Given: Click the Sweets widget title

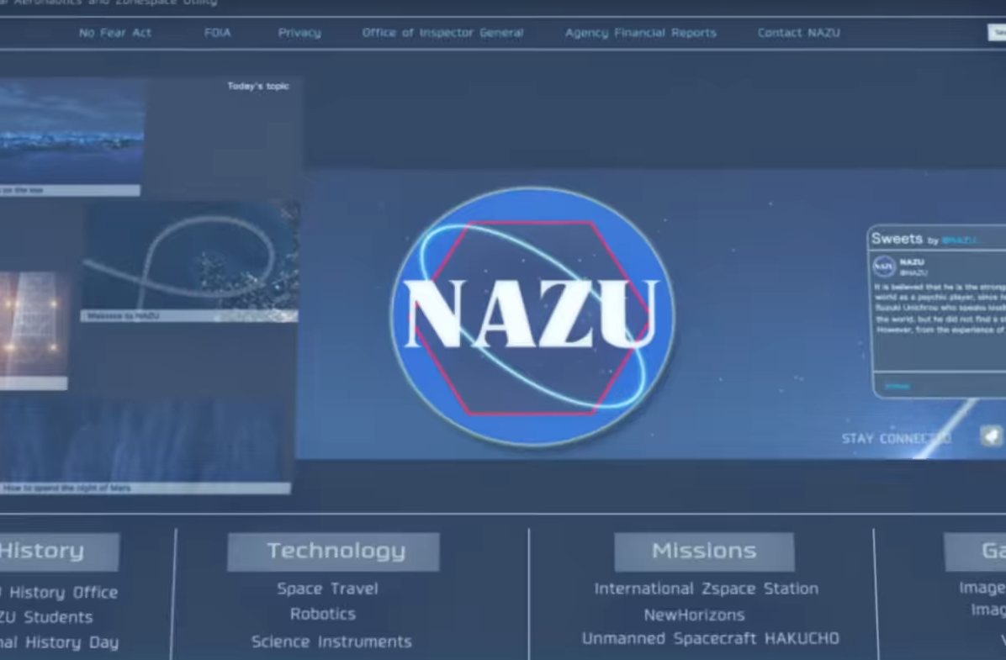Looking at the screenshot, I should (x=897, y=239).
